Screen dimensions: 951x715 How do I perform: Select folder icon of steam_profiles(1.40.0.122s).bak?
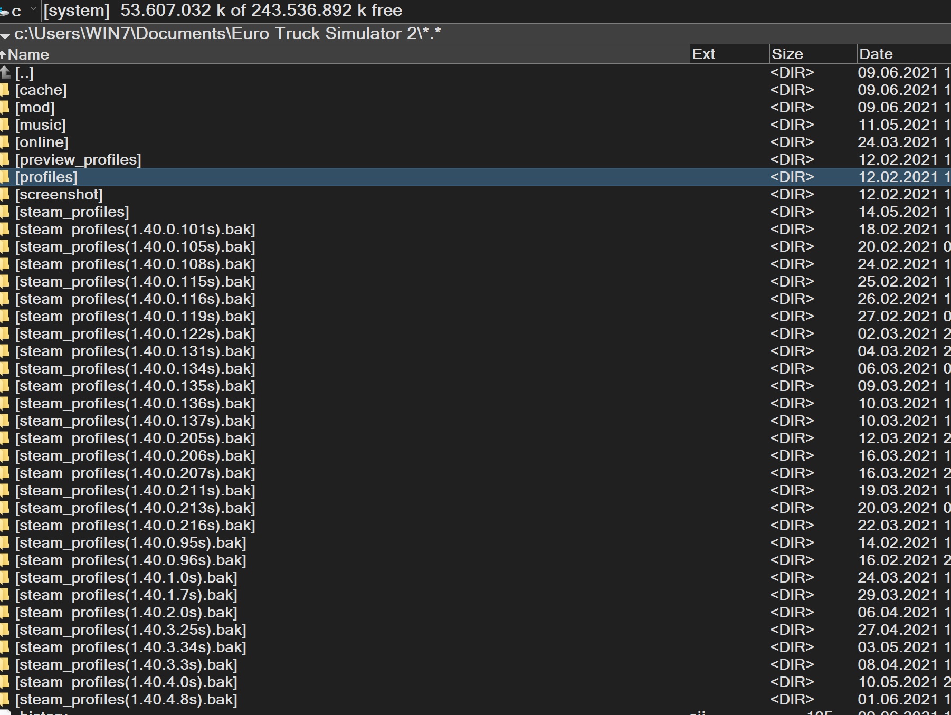[x=5, y=334]
